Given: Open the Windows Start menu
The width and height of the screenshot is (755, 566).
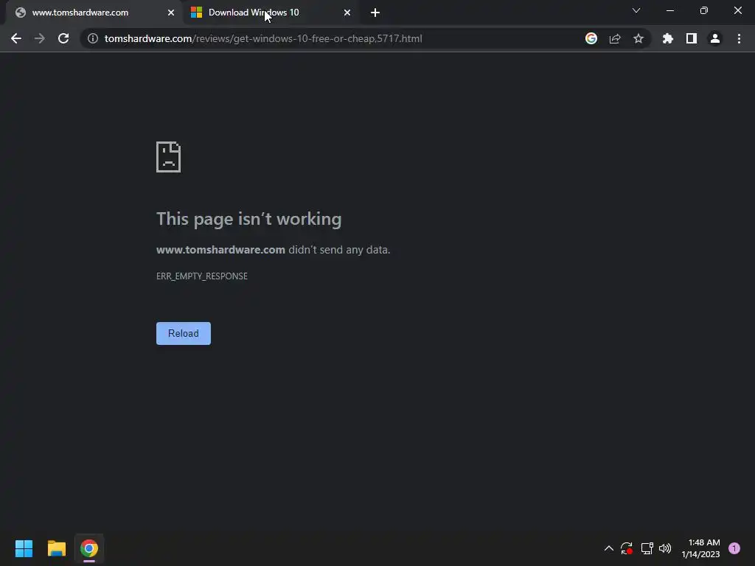Looking at the screenshot, I should click(24, 548).
